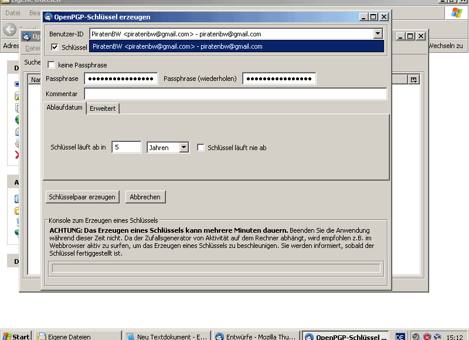Close the background key management window

[x=421, y=36]
